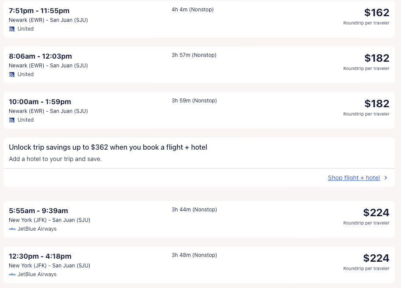This screenshot has width=401, height=288.
Task: Select the 7:51pm - 11:55pm flight time
Action: pyautogui.click(x=39, y=11)
